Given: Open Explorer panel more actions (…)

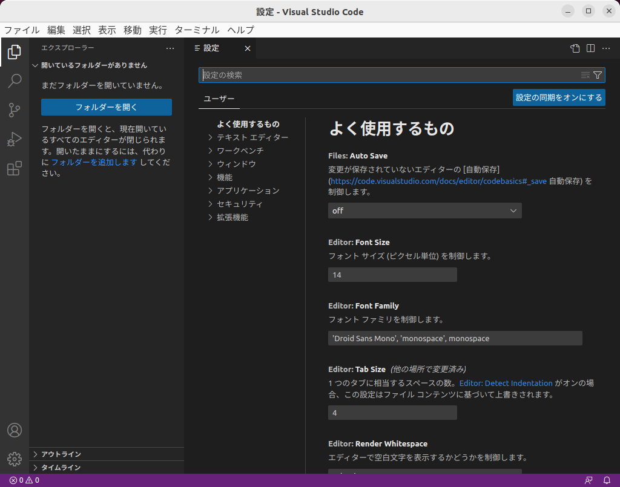Looking at the screenshot, I should [170, 48].
